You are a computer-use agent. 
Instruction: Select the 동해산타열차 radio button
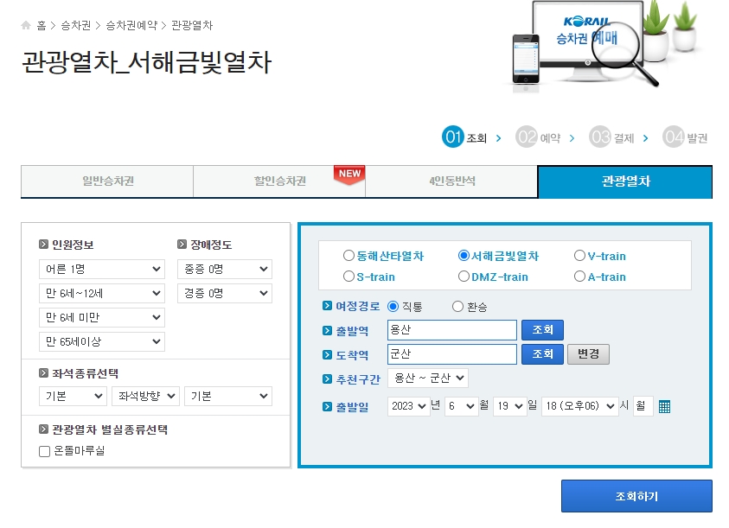point(349,255)
